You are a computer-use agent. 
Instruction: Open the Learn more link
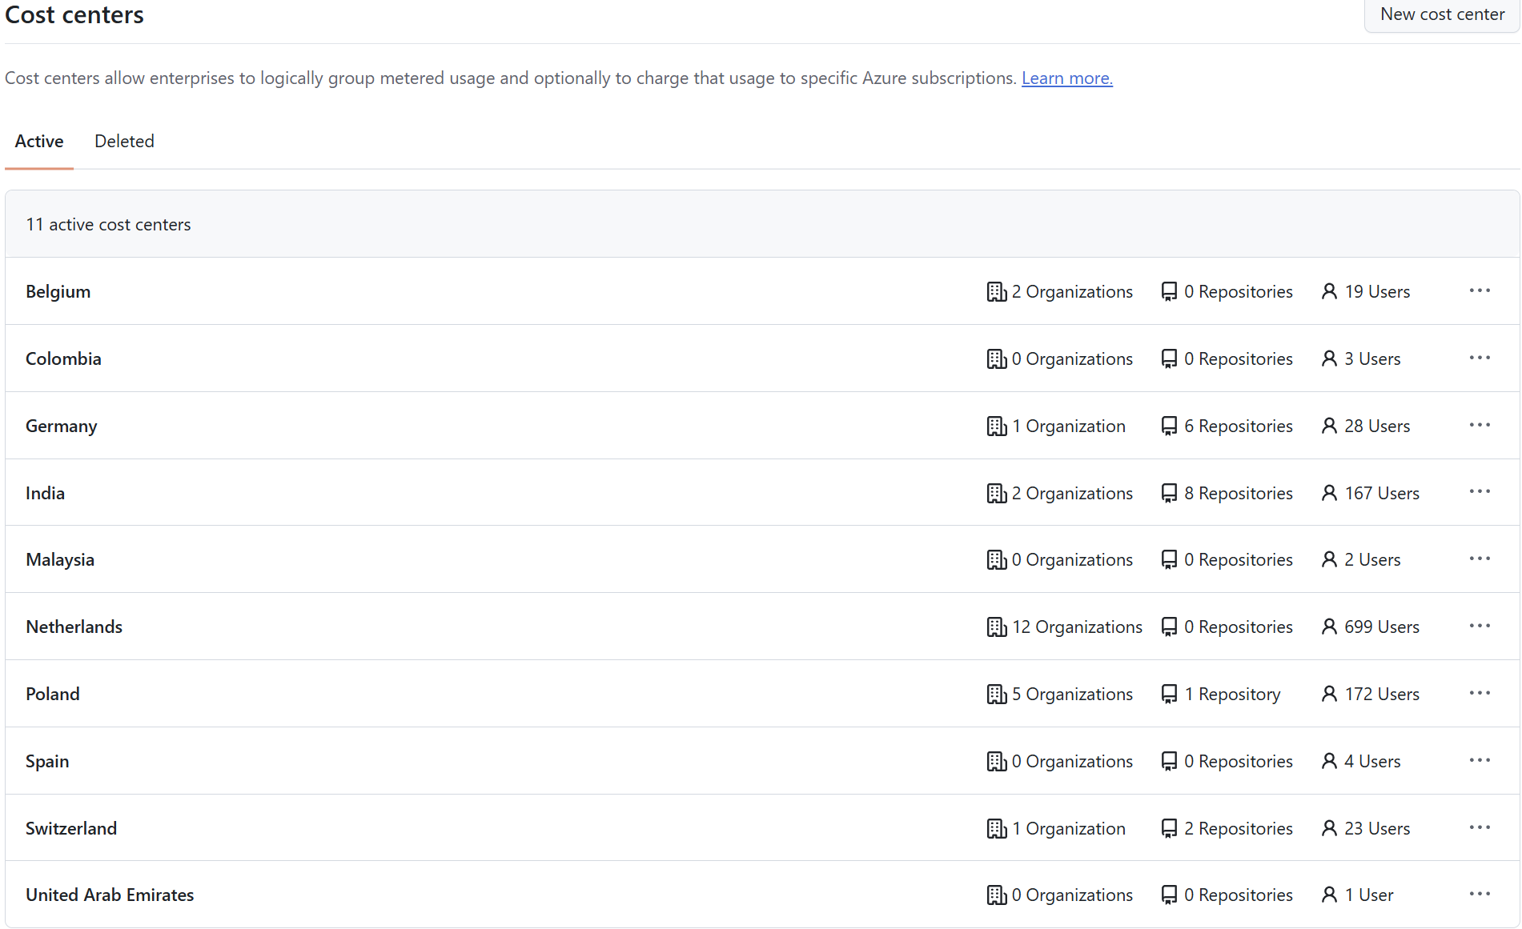[x=1066, y=78]
